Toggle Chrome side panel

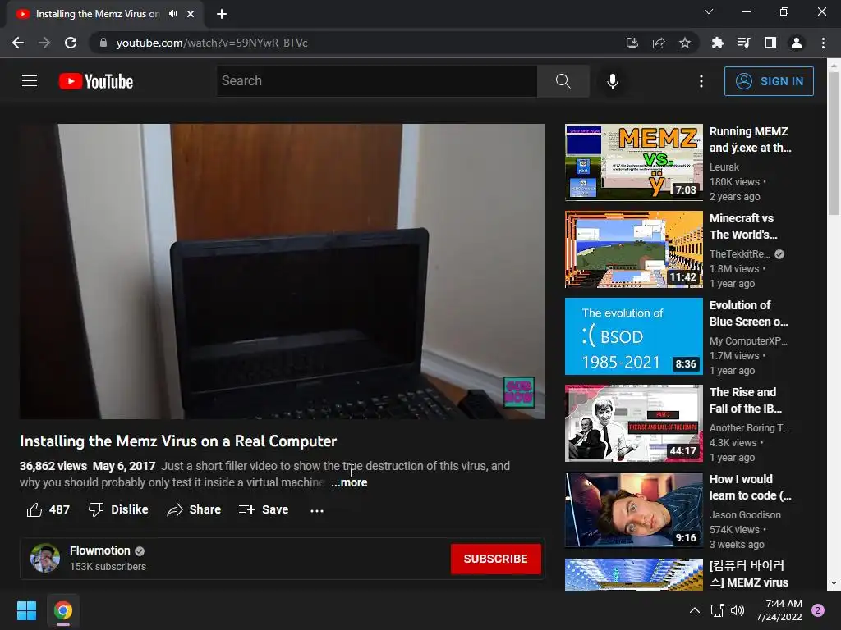coord(770,43)
